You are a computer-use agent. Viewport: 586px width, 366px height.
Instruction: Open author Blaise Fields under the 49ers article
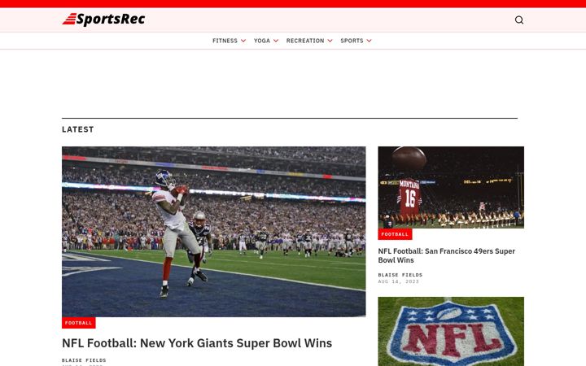[400, 275]
